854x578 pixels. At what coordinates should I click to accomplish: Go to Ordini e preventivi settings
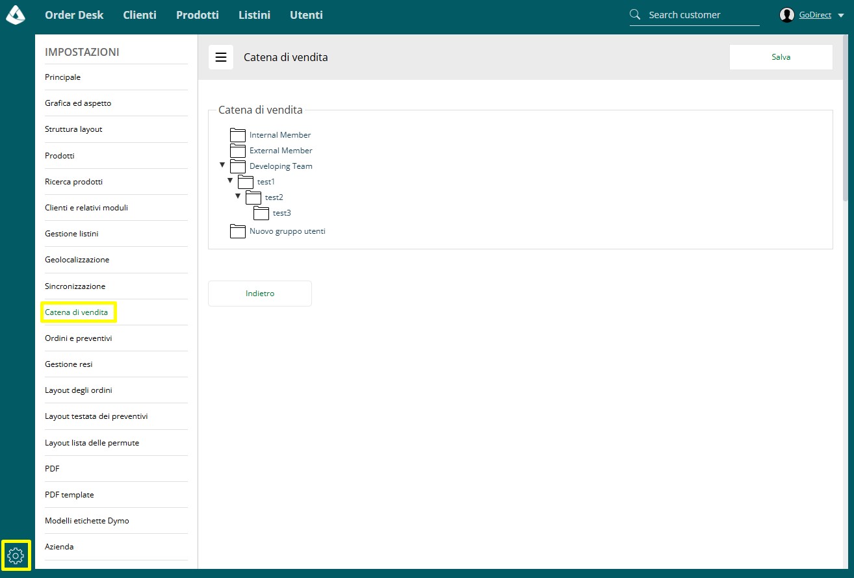click(79, 338)
